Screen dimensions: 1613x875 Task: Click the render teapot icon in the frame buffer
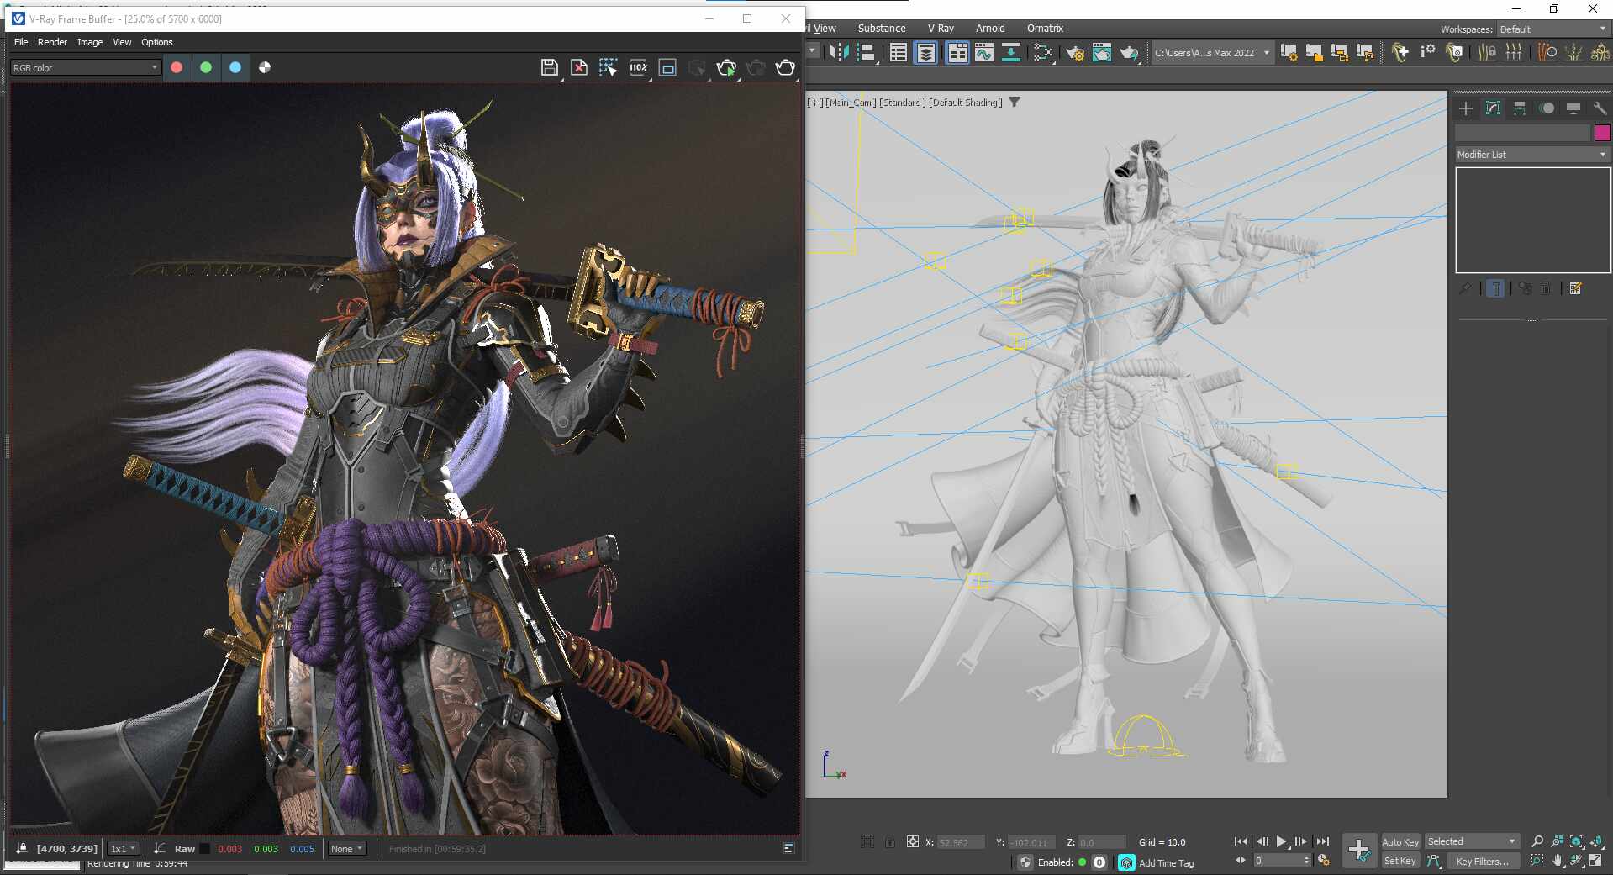click(x=785, y=67)
